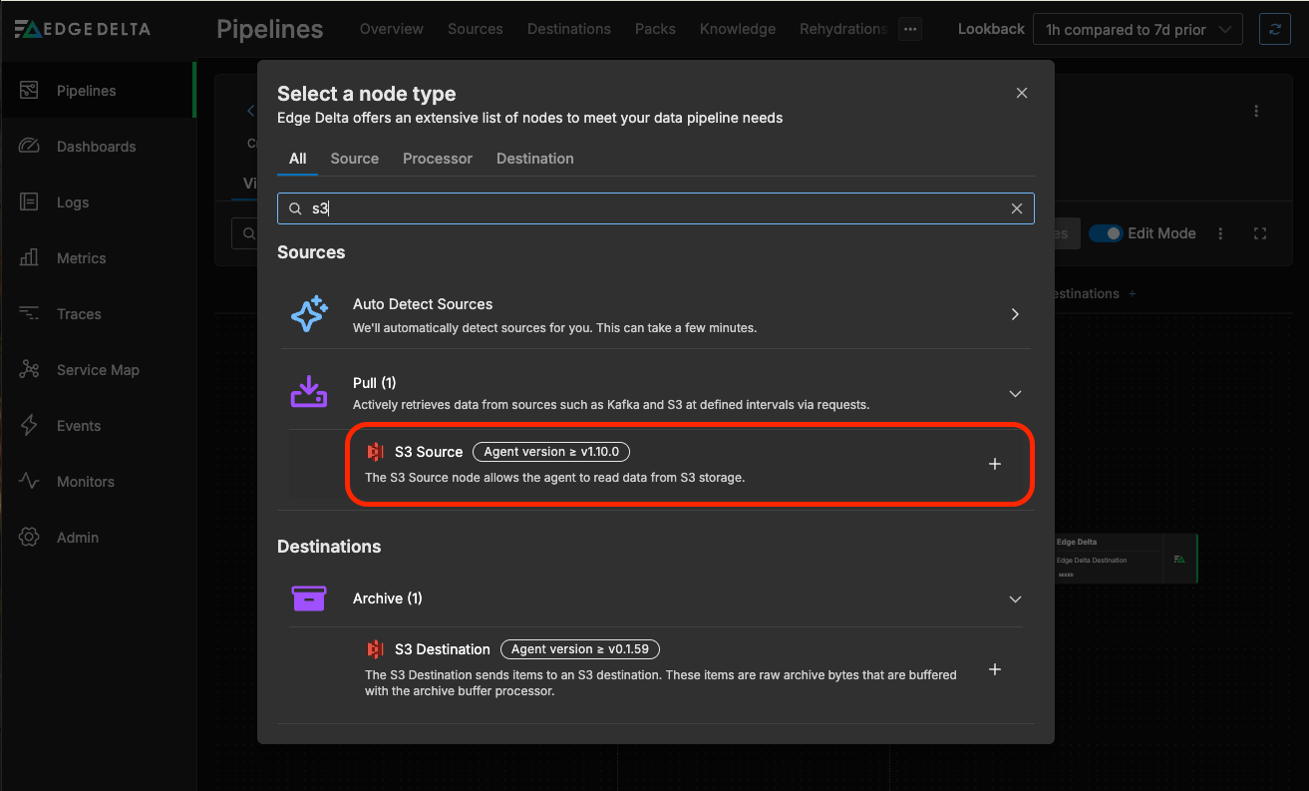
Task: Switch to the Processor tab
Action: point(438,159)
